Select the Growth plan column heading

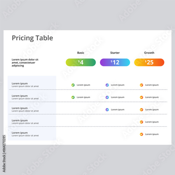pos(149,53)
